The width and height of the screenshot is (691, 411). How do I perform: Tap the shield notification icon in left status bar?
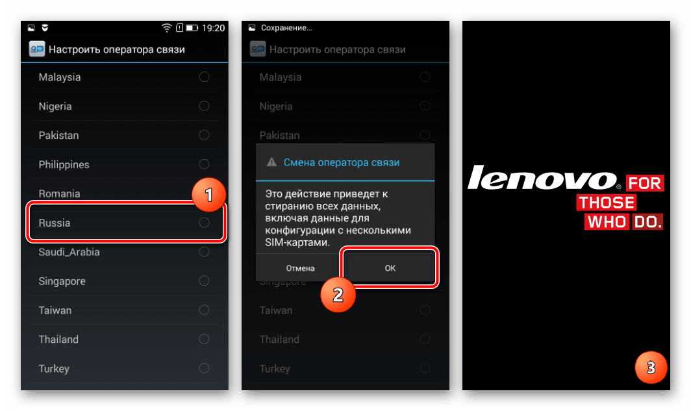pyautogui.click(x=45, y=28)
